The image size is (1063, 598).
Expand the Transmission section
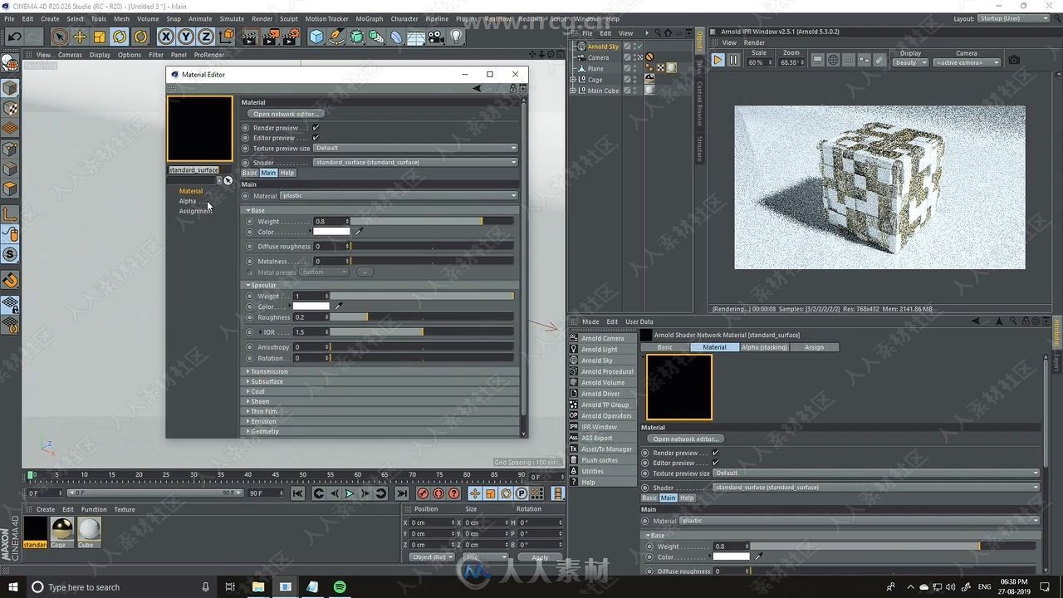click(x=381, y=371)
